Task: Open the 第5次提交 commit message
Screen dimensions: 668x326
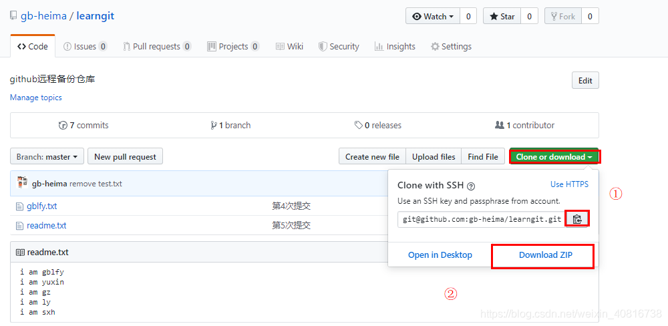Action: tap(291, 225)
